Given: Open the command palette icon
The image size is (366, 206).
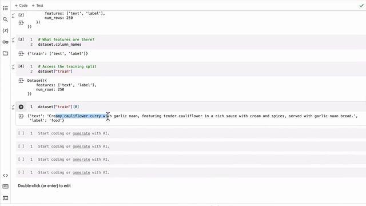Looking at the screenshot, I should click(5, 187).
